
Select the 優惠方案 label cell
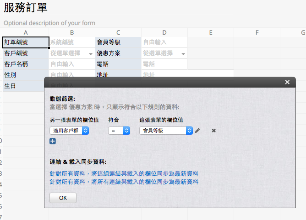[118, 53]
